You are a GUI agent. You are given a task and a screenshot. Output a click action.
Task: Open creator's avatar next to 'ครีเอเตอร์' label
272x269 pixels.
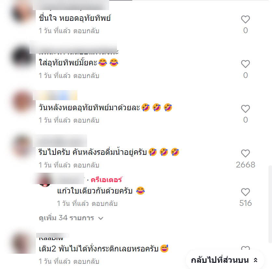[45, 181]
